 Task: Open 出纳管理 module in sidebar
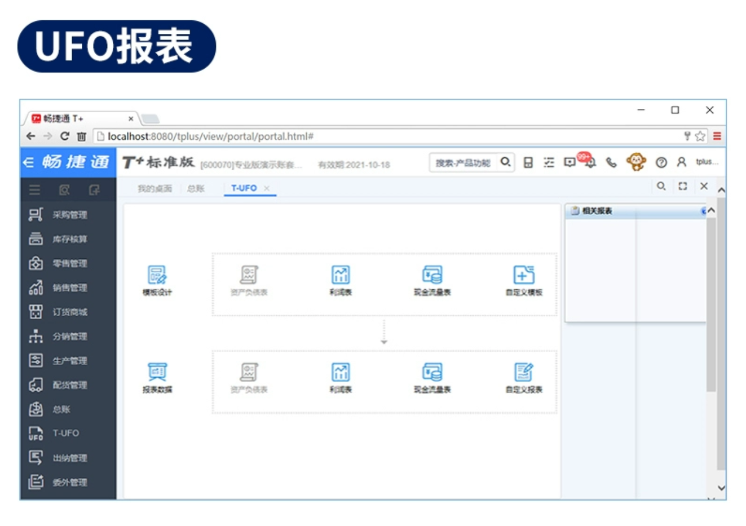click(58, 458)
